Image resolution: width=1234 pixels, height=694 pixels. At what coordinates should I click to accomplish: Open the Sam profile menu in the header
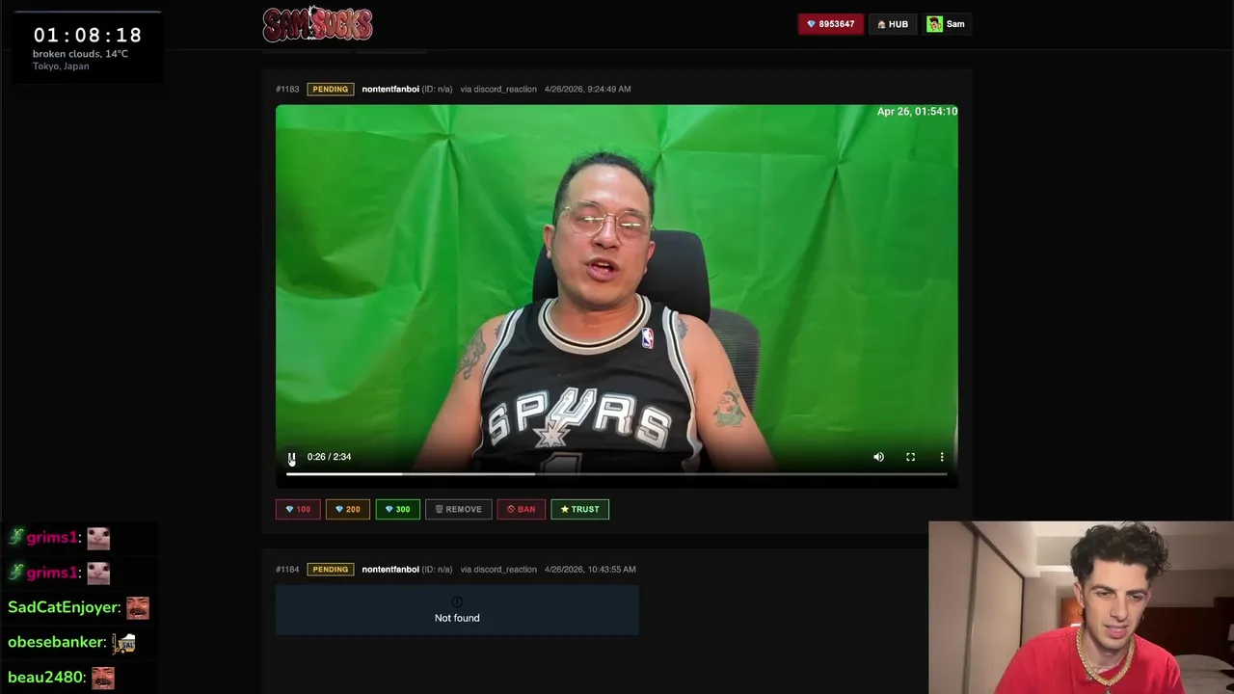[x=946, y=24]
